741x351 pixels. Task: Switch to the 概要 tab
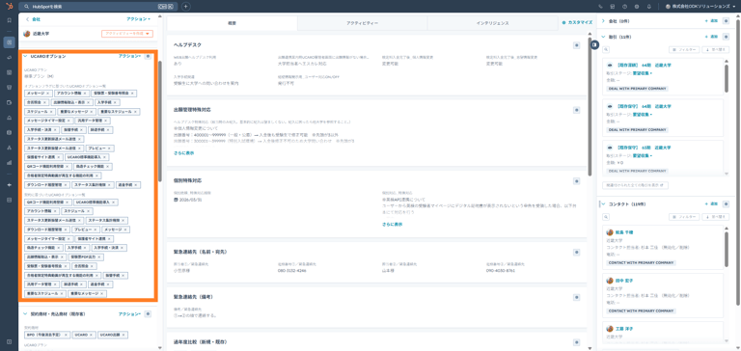232,23
